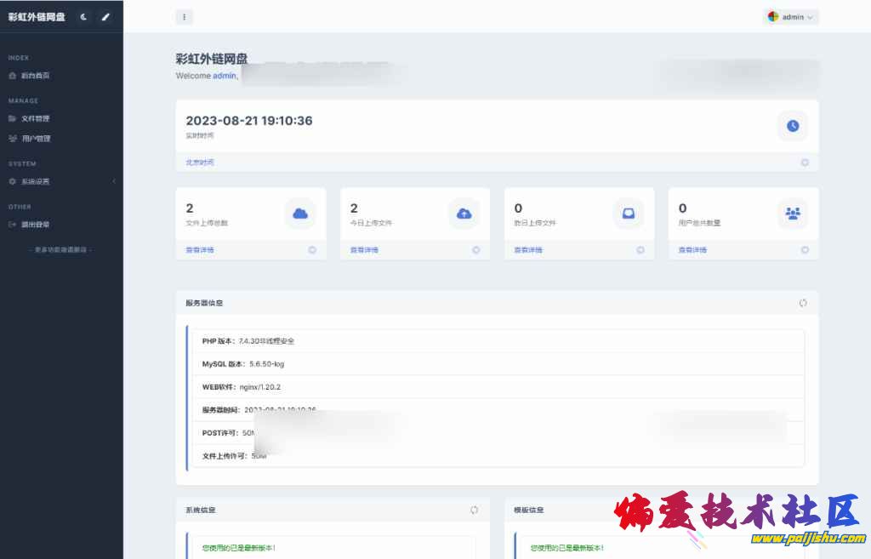Click the users group icon on user count card
This screenshot has width=871, height=559.
[793, 214]
